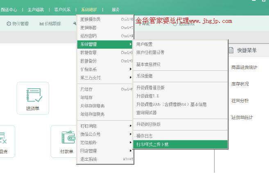Select the 数据备份 menu entry
Image resolution: width=269 pixels, height=173 pixels.
[x=105, y=61]
